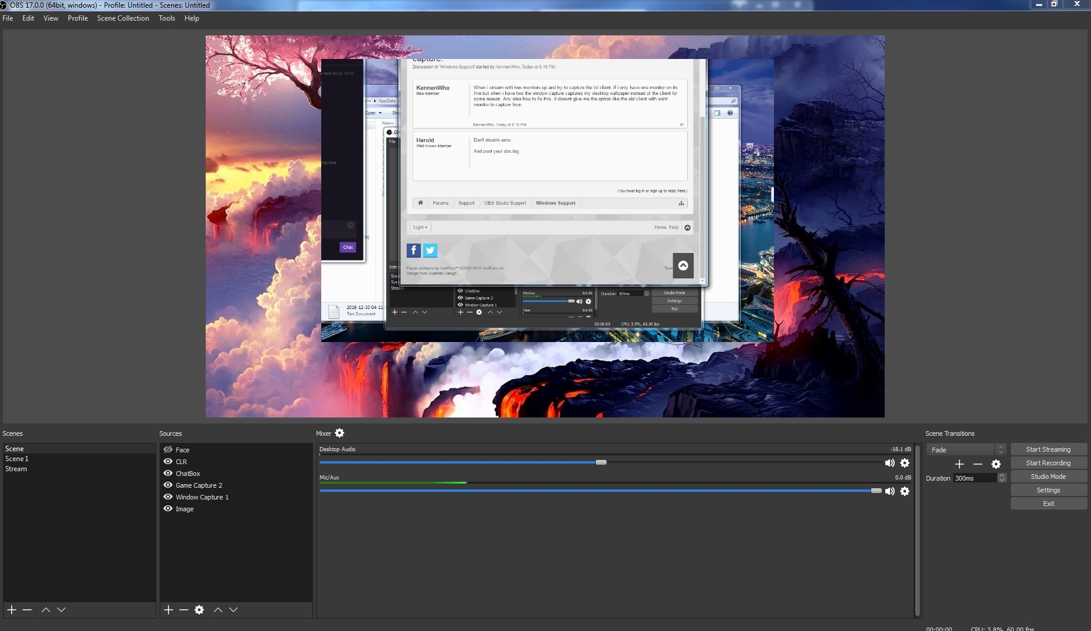The image size is (1091, 631).
Task: Click the Mic/Aux volume slider handle
Action: [x=876, y=491]
